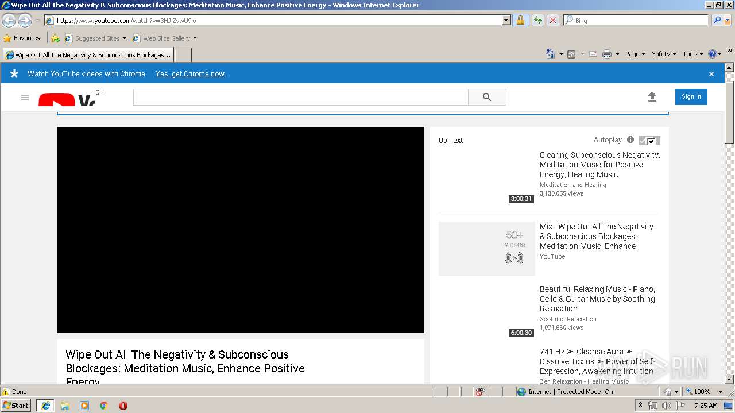The height and width of the screenshot is (413, 735).
Task: Click the Autoplay info icon
Action: click(630, 140)
